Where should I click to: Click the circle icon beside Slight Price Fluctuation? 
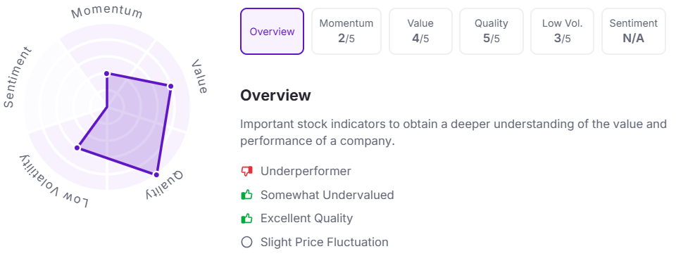[246, 242]
